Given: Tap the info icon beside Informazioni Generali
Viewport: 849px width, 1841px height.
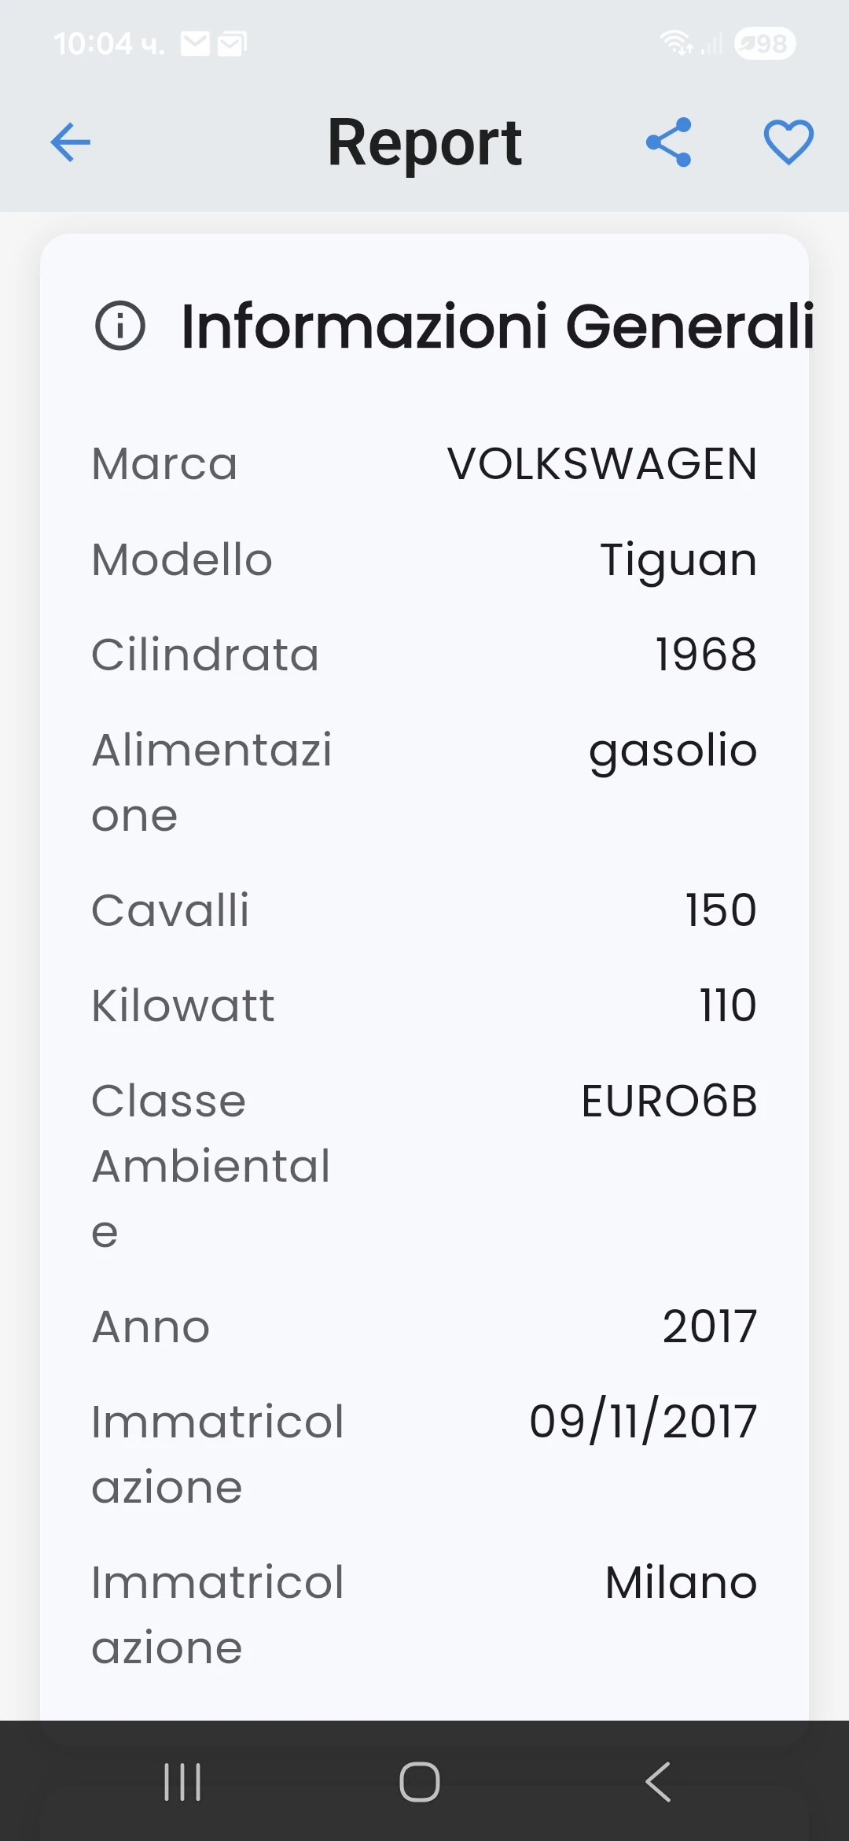Looking at the screenshot, I should tap(120, 326).
